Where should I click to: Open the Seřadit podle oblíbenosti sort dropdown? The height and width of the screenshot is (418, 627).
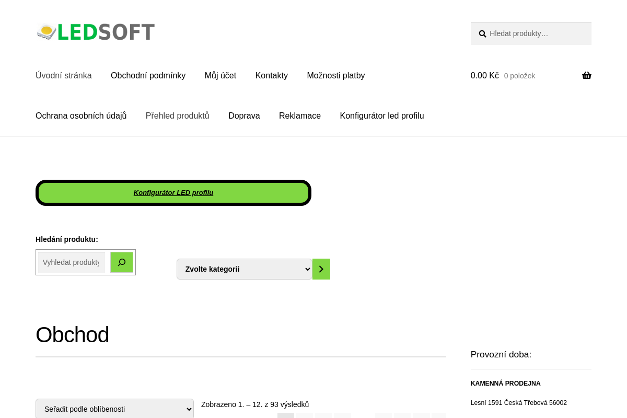[x=114, y=409]
